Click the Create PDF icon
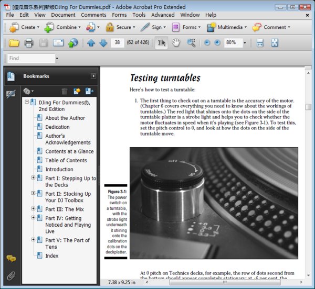Viewport: 315px width, 289px height. 14,27
